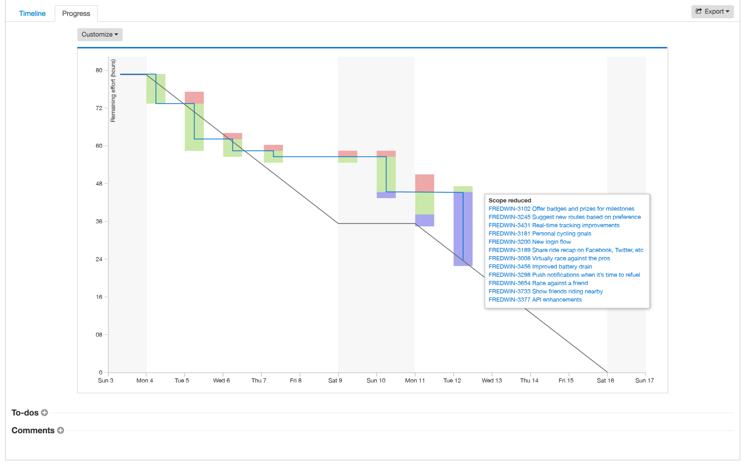
Task: Open the Customize dropdown
Action: click(100, 34)
